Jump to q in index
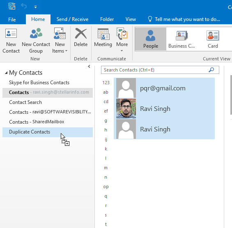Viewport: 232px width, 228px height. (x=106, y=196)
